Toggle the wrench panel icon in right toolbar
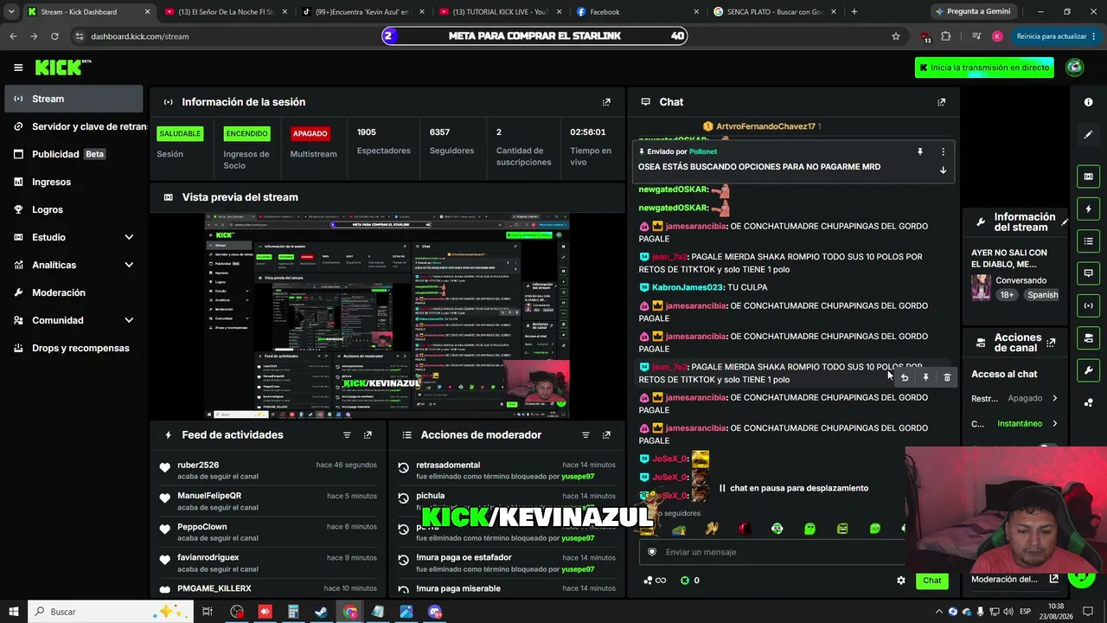Viewport: 1107px width, 623px height. [1088, 370]
